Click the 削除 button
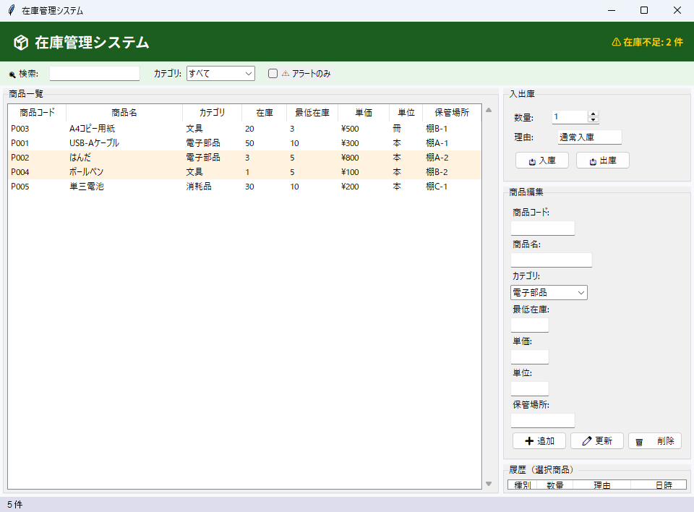 655,441
